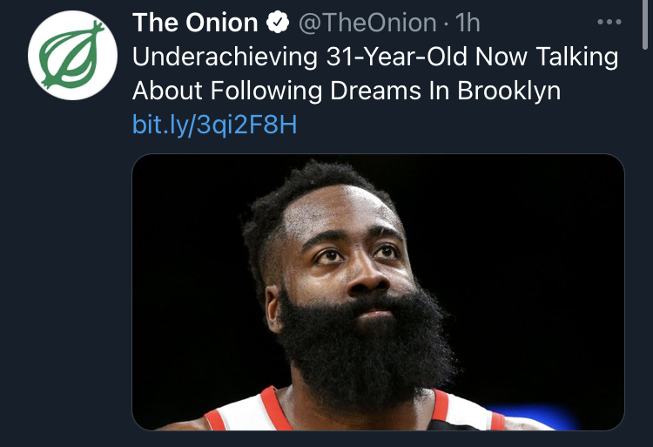Screen dimensions: 653x447
Task: Click The Onion display name
Action: pyautogui.click(x=195, y=23)
